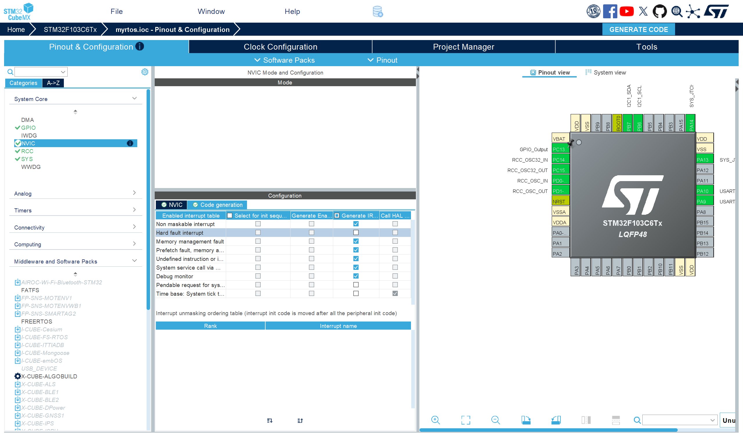
Task: Open the File menu
Action: click(116, 12)
